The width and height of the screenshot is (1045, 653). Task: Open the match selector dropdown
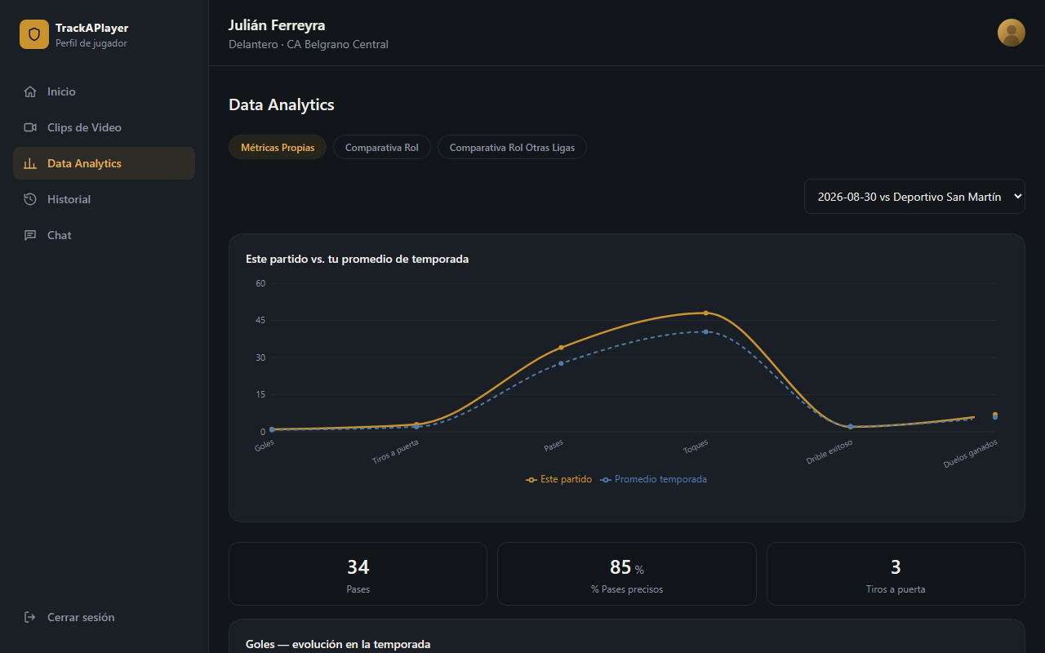[914, 197]
